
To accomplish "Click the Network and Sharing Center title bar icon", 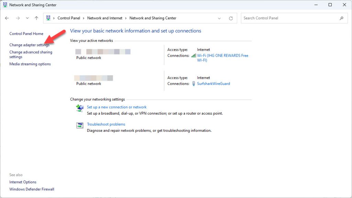I will point(5,4).
